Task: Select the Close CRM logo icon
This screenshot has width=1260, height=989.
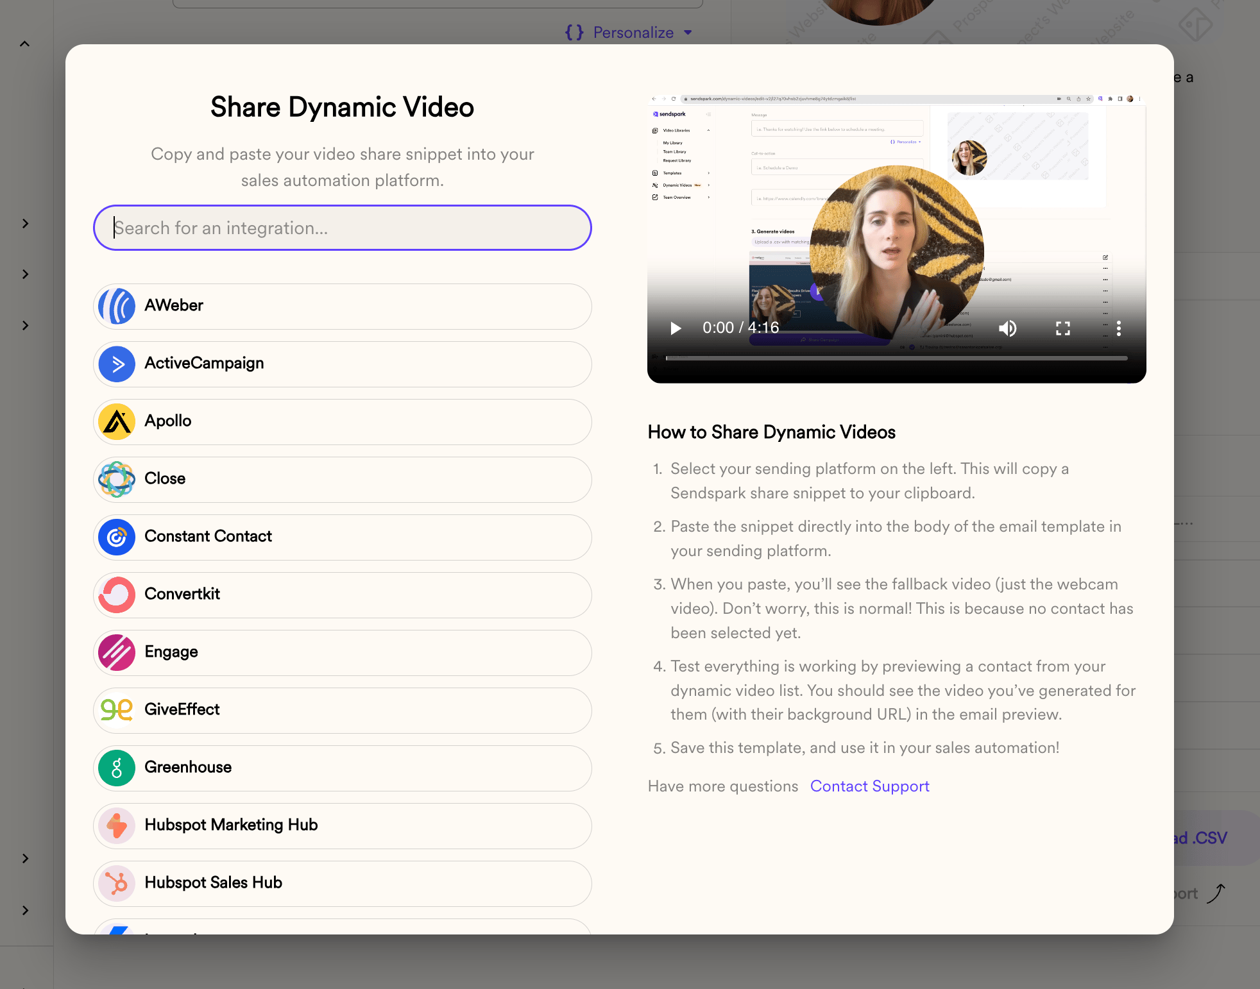Action: (117, 479)
